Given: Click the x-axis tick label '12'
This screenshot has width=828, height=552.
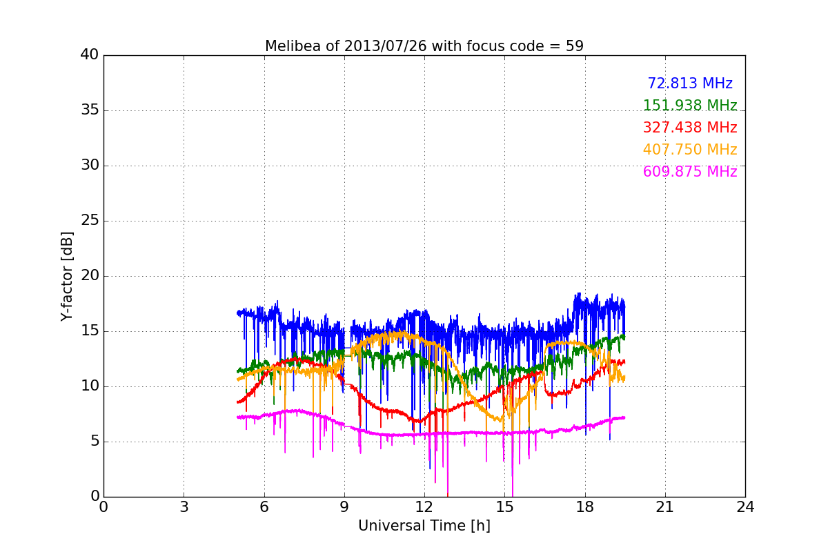Looking at the screenshot, I should pos(424,507).
